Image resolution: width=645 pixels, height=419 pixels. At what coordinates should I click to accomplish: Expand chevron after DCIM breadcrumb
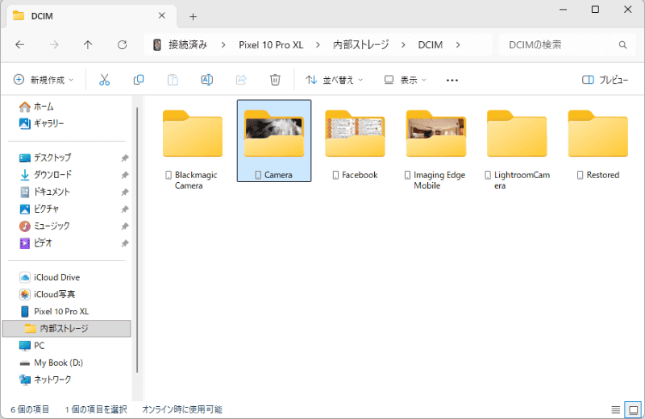pyautogui.click(x=458, y=45)
